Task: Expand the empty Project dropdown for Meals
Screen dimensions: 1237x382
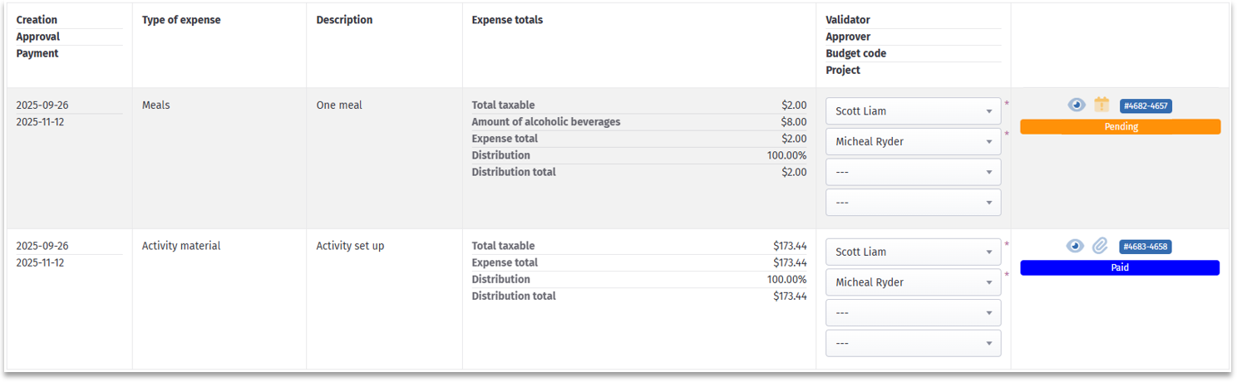Action: pyautogui.click(x=913, y=203)
